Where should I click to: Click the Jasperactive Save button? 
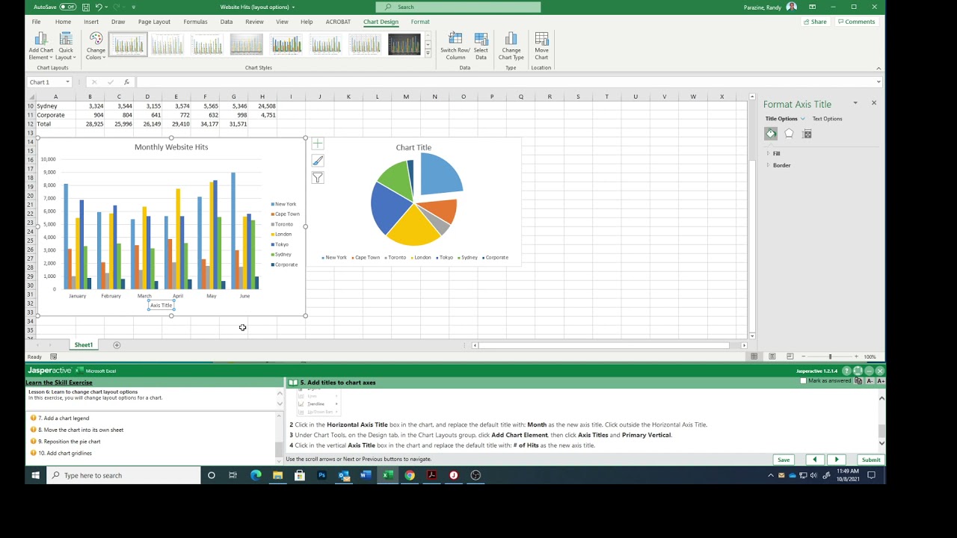pyautogui.click(x=784, y=460)
